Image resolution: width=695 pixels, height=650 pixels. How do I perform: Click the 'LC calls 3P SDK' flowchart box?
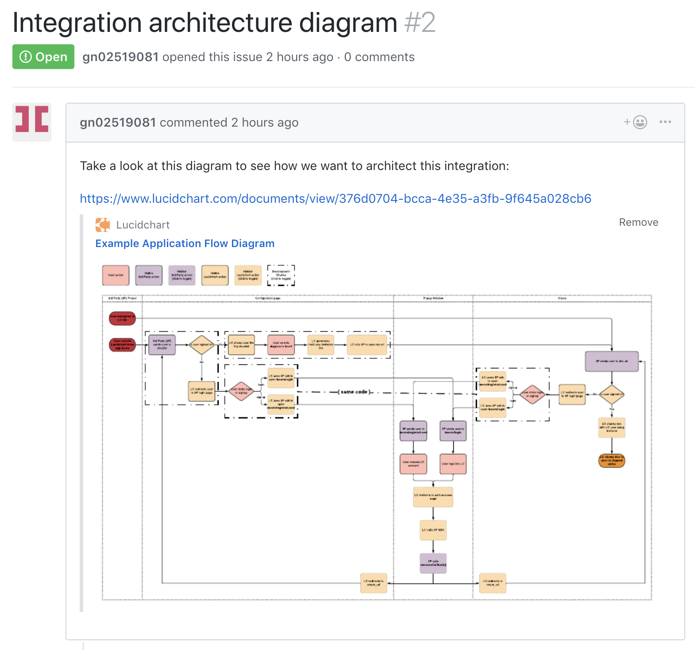433,530
